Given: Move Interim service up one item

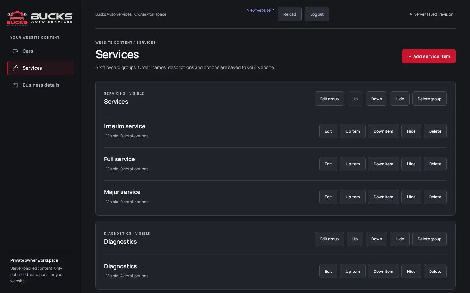Looking at the screenshot, I should tap(353, 131).
